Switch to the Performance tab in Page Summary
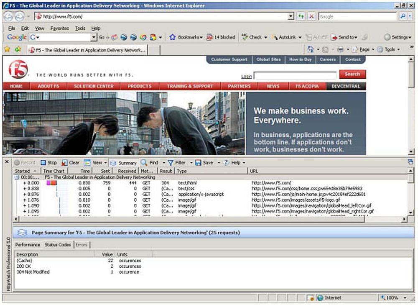 (28, 245)
